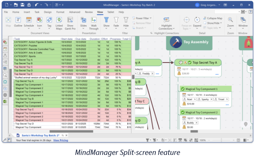Click the View Pricing link
Viewport: 255px width, 158px height.
click(60, 140)
